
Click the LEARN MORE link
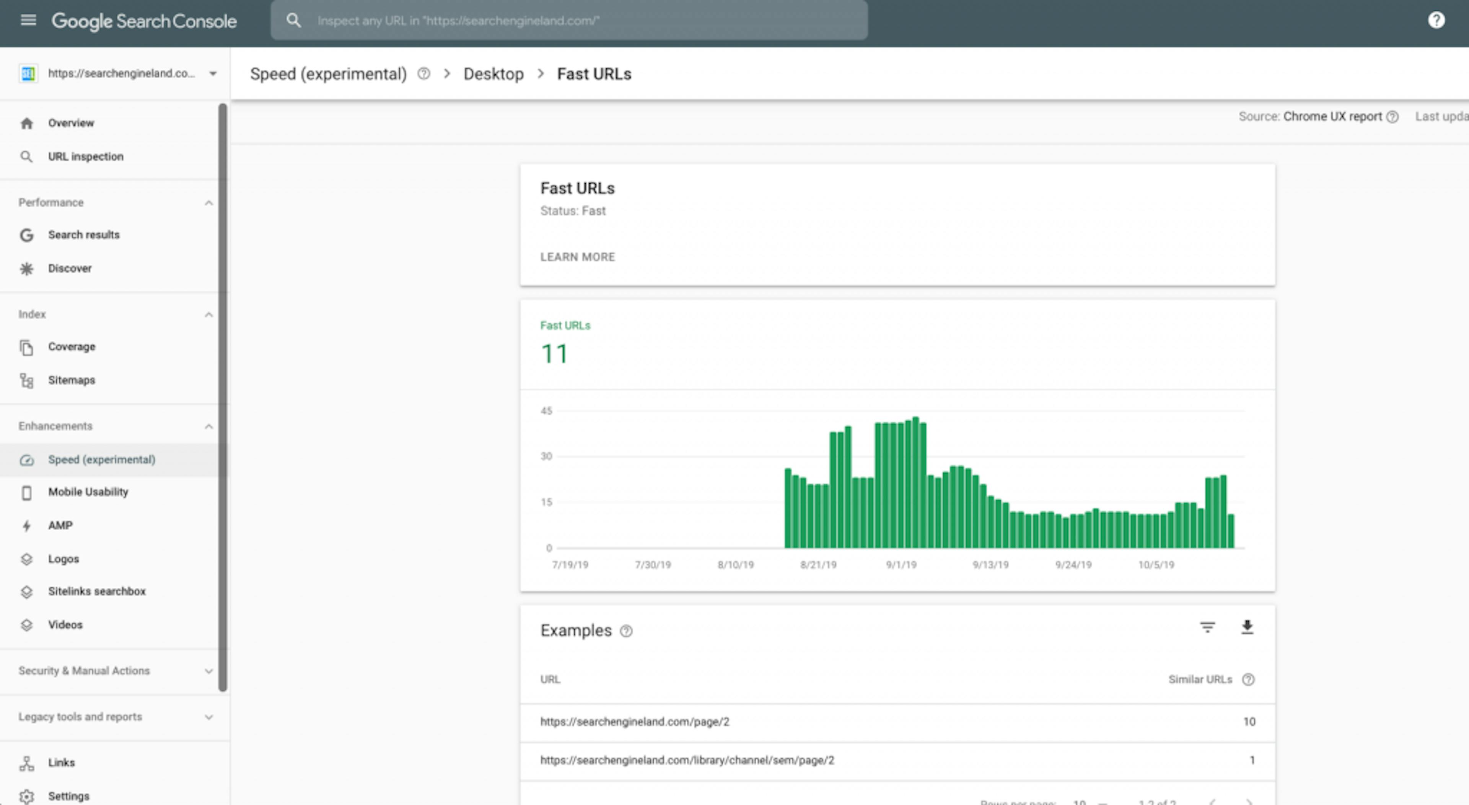(578, 257)
